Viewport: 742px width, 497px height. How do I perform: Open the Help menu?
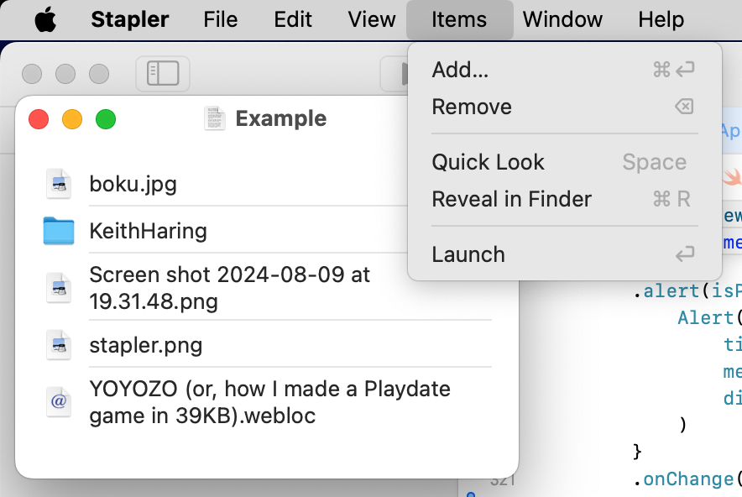coord(661,20)
